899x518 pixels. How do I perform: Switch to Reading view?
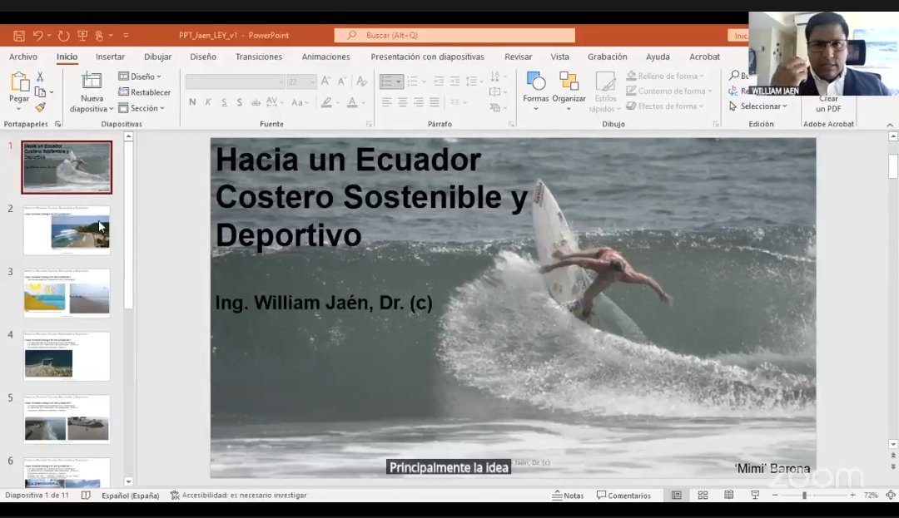tap(728, 495)
